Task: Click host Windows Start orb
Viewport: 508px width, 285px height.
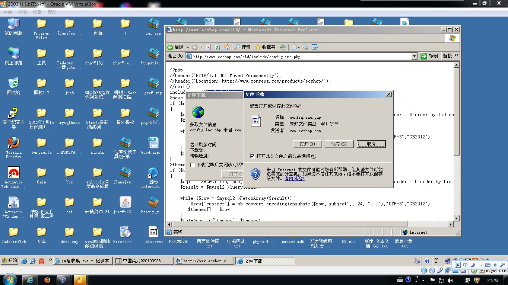Action: 9,279
